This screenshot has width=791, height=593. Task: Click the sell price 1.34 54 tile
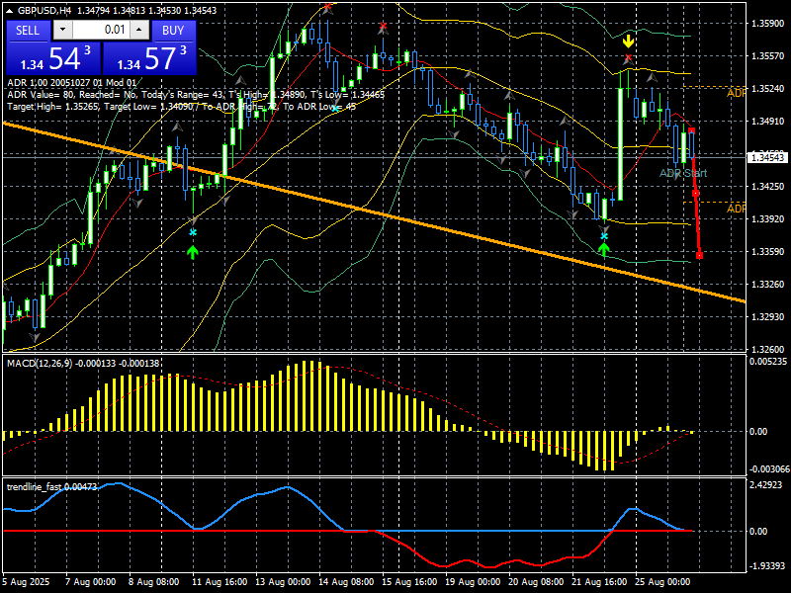[x=53, y=58]
